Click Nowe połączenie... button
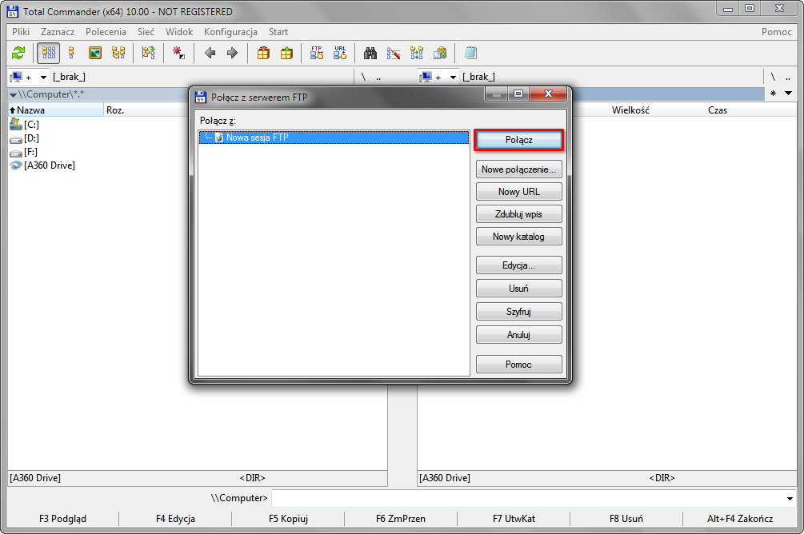804x534 pixels. (519, 169)
